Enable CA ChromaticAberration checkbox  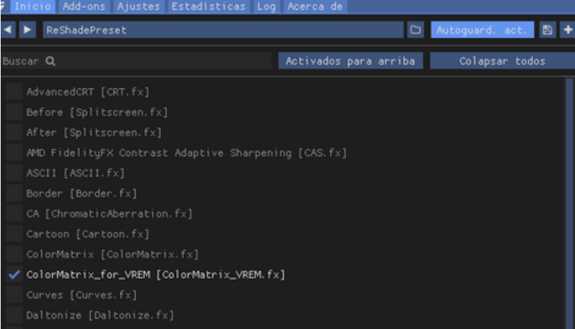pyautogui.click(x=14, y=213)
